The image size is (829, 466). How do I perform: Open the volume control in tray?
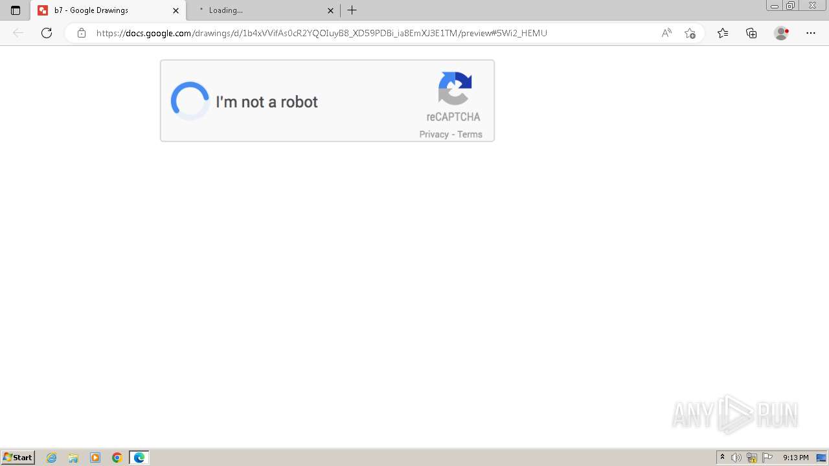(736, 458)
